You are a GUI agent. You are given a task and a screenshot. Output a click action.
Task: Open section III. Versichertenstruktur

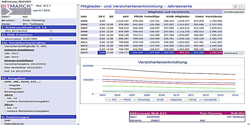[39, 42]
